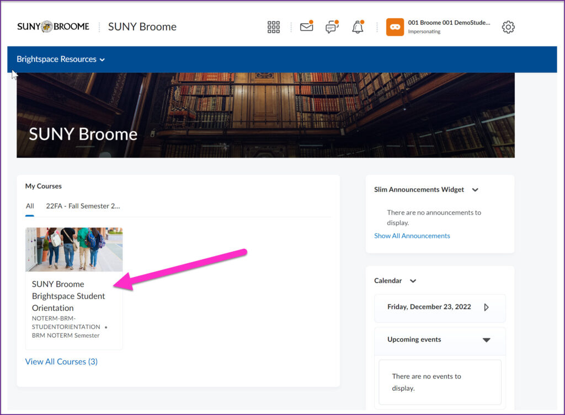
Task: Expand the Slim Announcements Widget chevron
Action: (475, 190)
